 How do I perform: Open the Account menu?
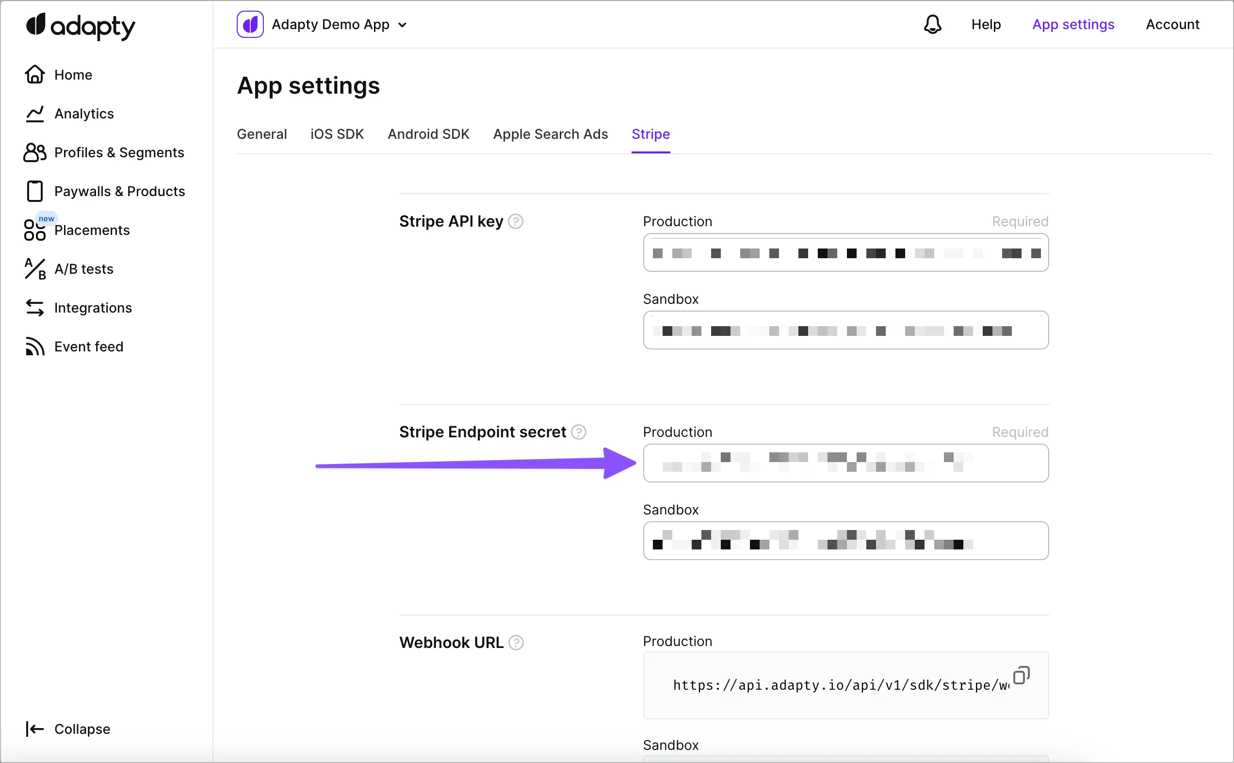tap(1172, 24)
